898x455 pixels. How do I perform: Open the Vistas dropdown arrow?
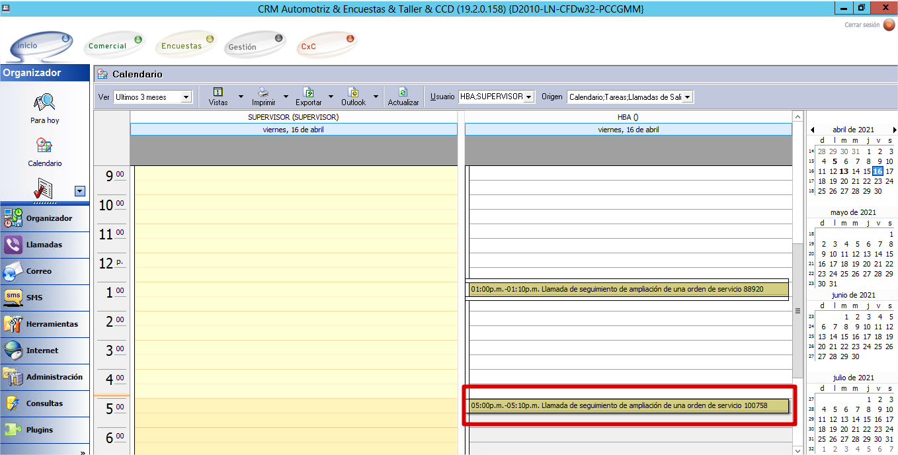pos(241,97)
